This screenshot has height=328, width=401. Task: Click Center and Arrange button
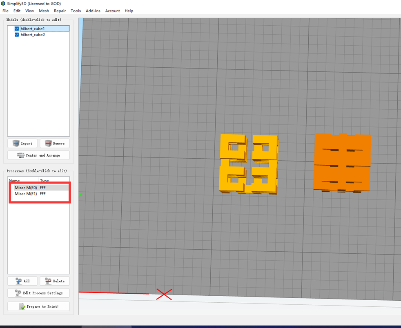(x=38, y=155)
